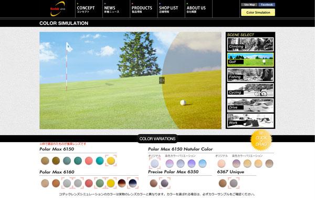
Task: Select dark brown gradient Polar Max 6160 swatch
Action: click(x=122, y=183)
